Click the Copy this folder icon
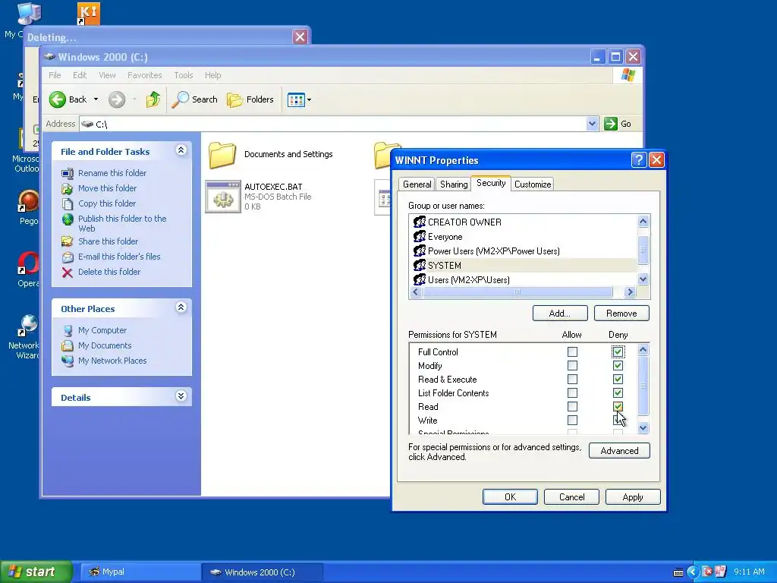Viewport: 777px width, 583px height. [68, 203]
